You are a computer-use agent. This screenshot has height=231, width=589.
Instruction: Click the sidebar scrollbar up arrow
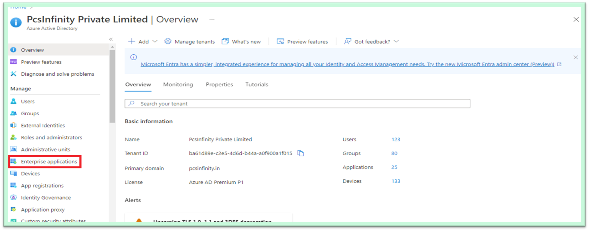[x=112, y=47]
